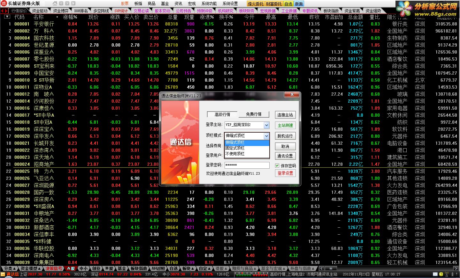The height and width of the screenshot is (278, 460).
Task: Click the red app logo icon
Action: (4, 4)
